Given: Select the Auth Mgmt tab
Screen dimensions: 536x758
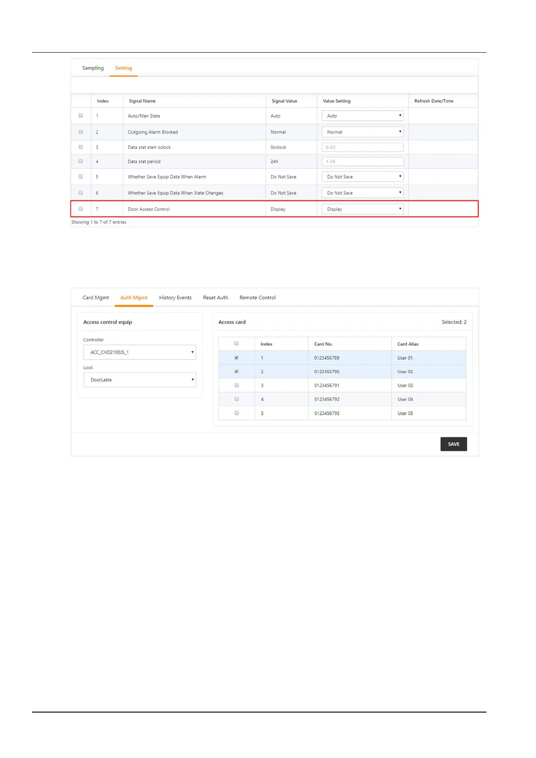Looking at the screenshot, I should pos(134,298).
